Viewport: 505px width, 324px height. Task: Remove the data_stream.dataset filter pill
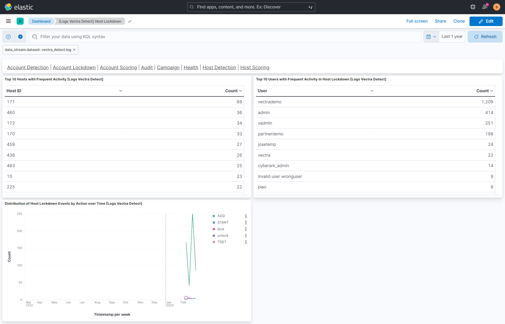pyautogui.click(x=74, y=50)
